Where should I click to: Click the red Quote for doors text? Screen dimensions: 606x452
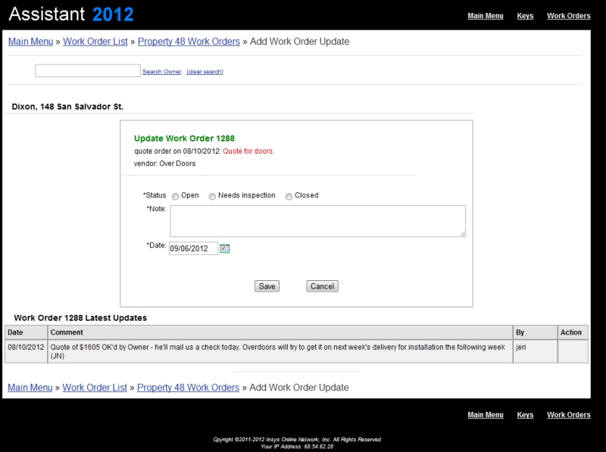(x=248, y=151)
